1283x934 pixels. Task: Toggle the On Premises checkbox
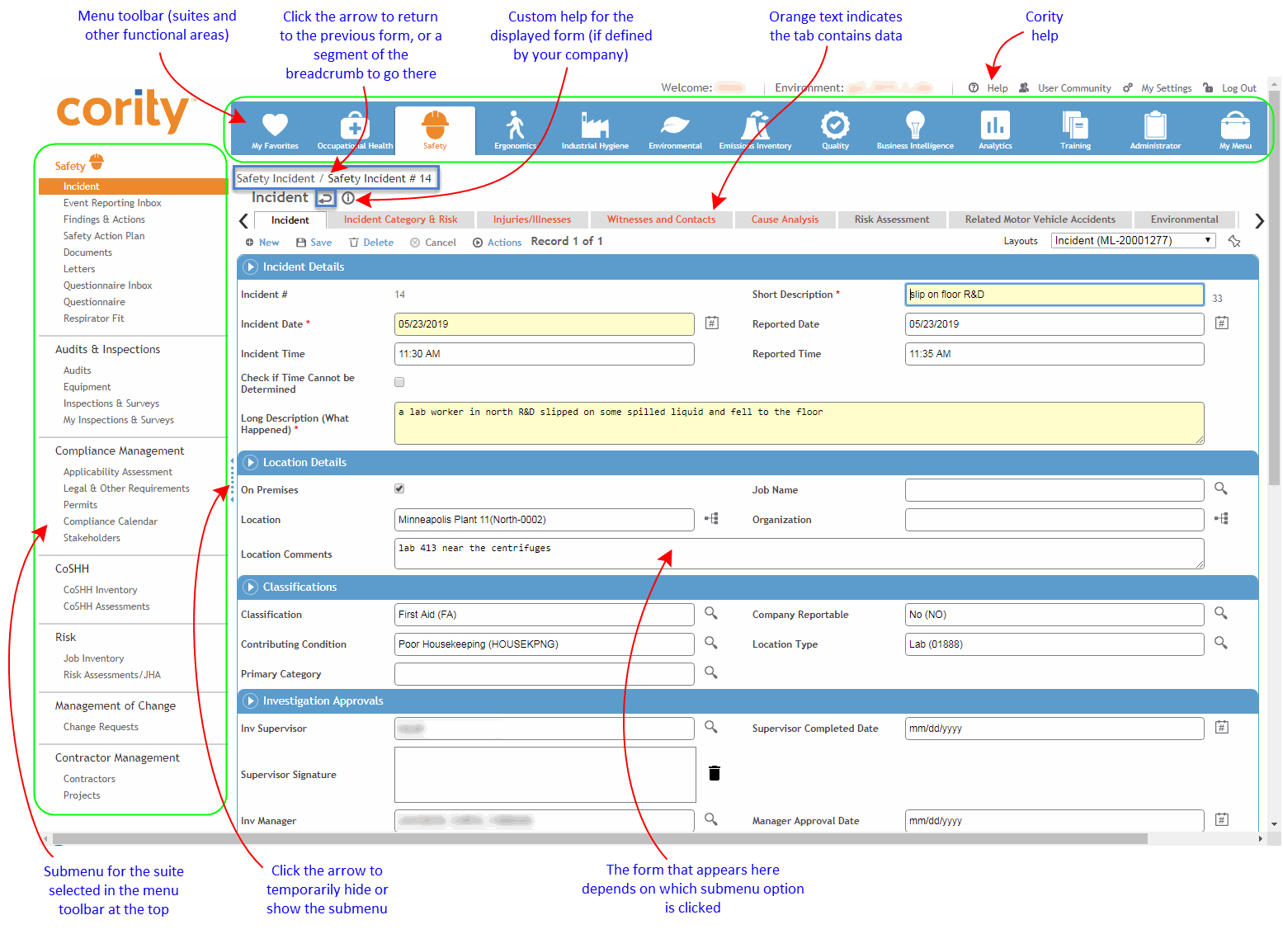point(399,488)
